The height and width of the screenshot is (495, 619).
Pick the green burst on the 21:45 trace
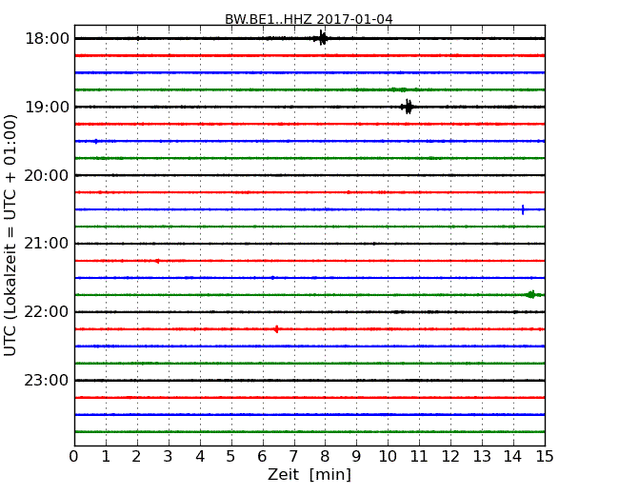(x=531, y=294)
